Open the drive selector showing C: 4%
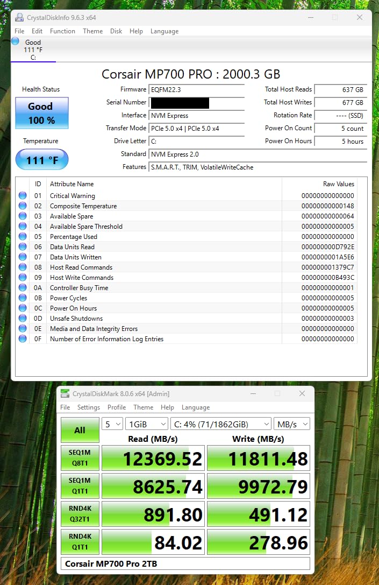379x585 pixels. point(220,424)
